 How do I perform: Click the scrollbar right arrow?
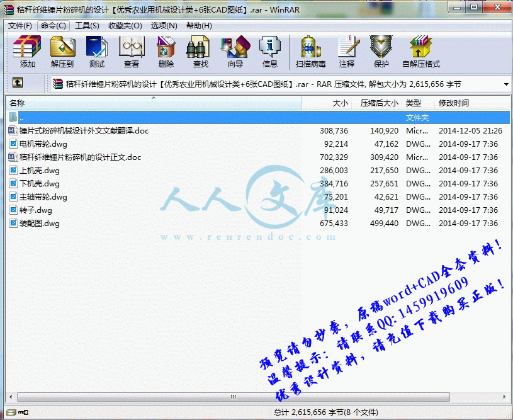point(504,397)
